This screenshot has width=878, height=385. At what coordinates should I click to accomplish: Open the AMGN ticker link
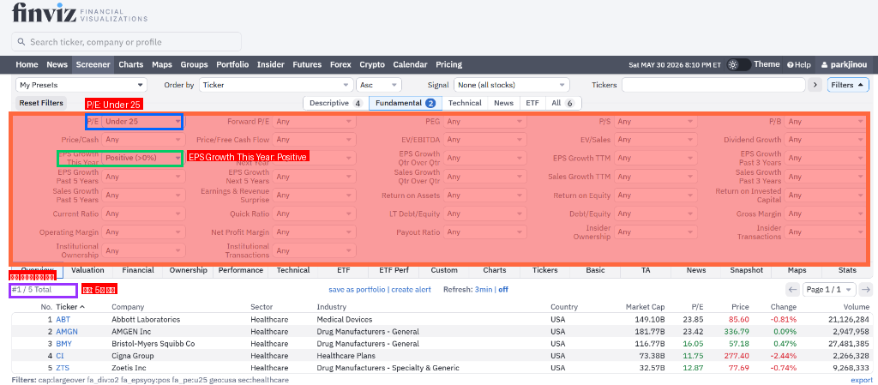pyautogui.click(x=67, y=332)
